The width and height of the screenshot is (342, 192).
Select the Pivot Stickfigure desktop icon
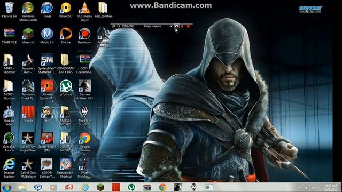[84, 168]
